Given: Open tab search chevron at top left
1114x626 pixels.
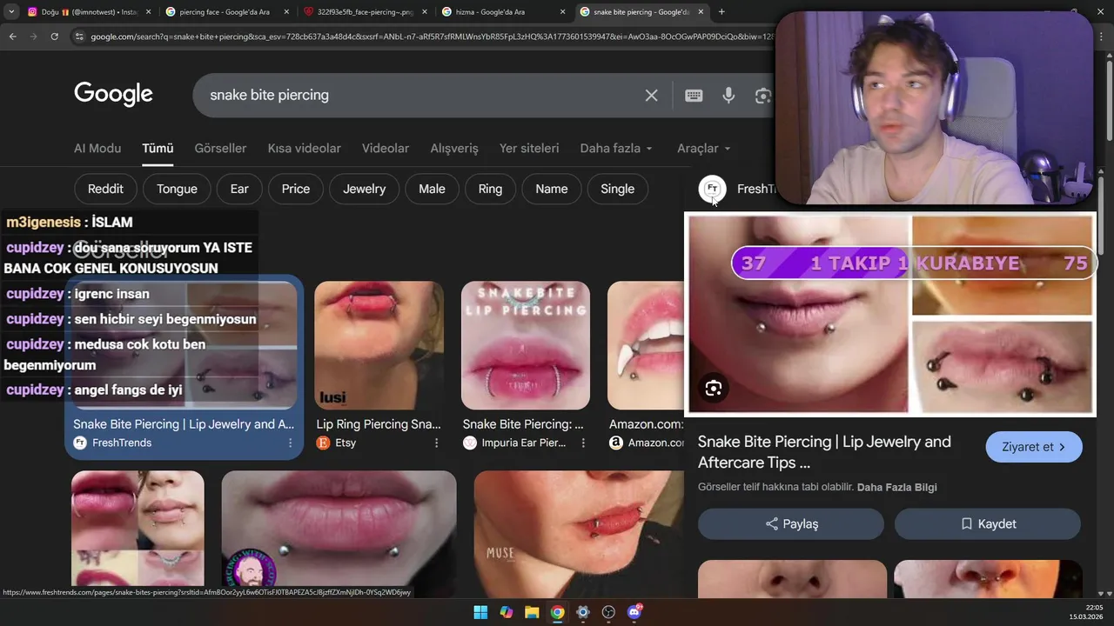Looking at the screenshot, I should click(11, 12).
